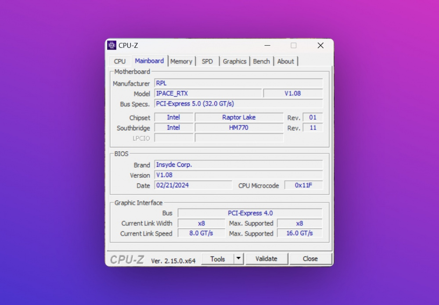Expand the Tools dropdown arrow

(x=238, y=259)
